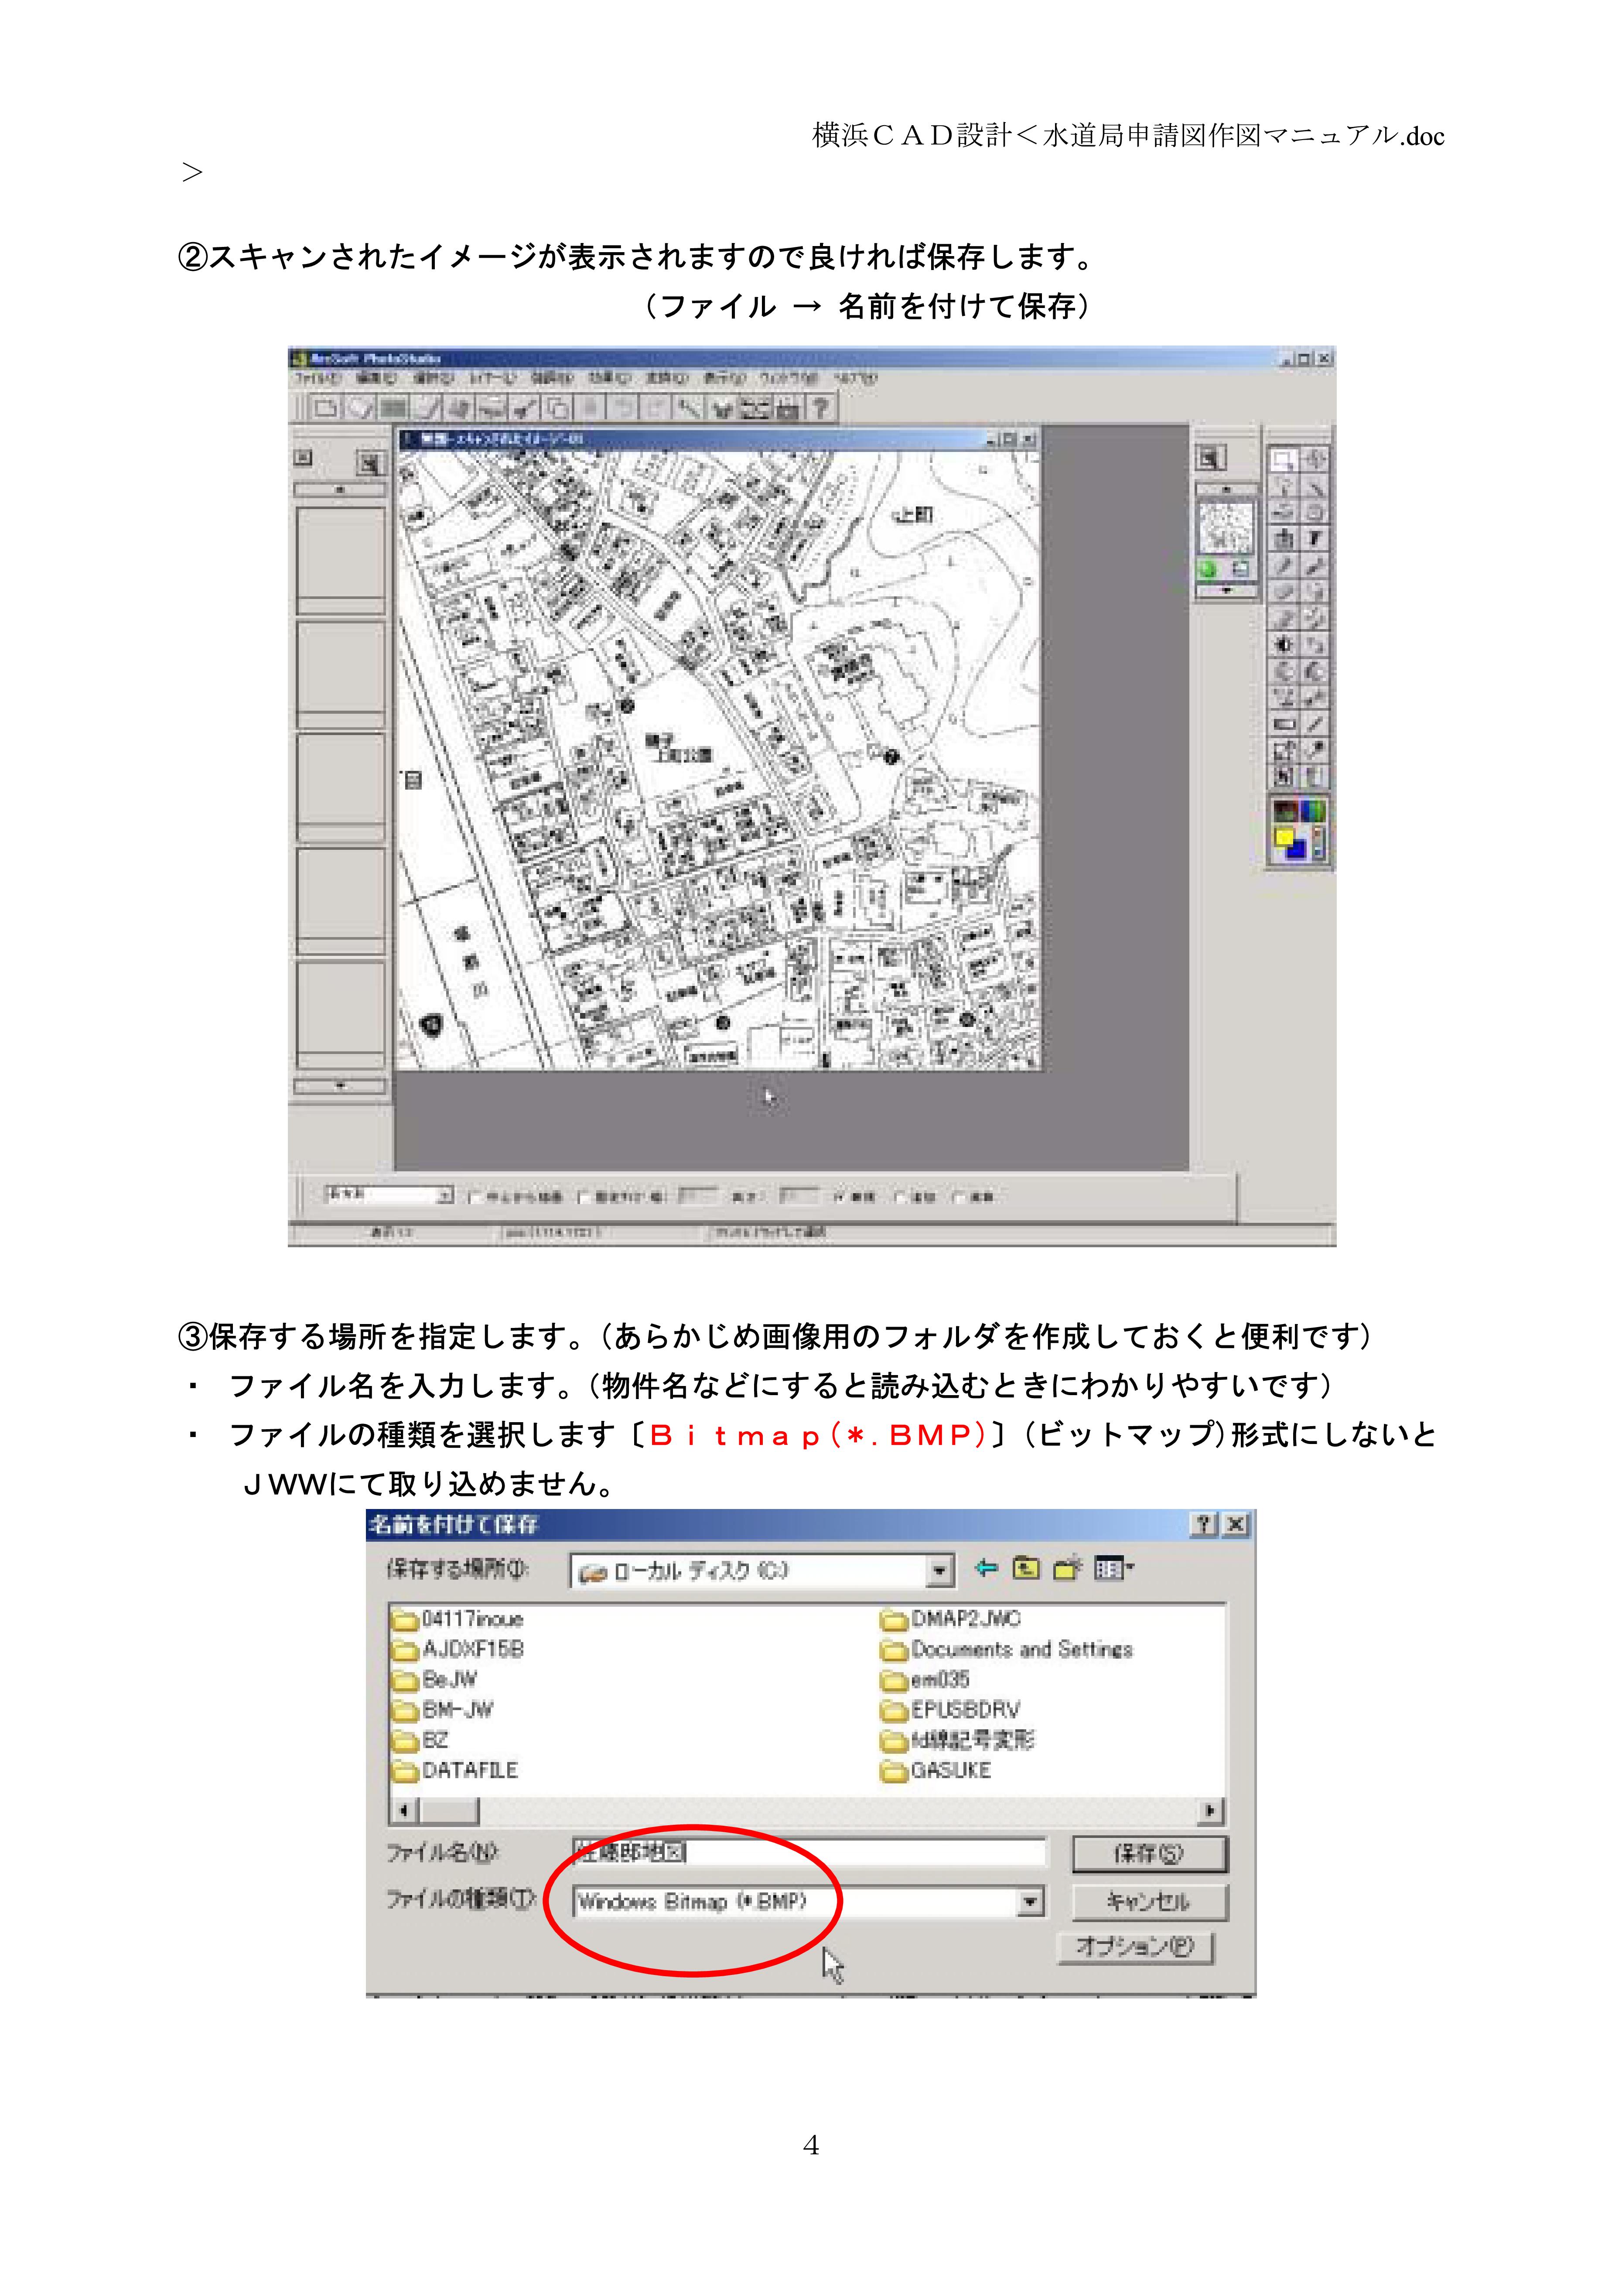The height and width of the screenshot is (2296, 1622).
Task: Select the Documents and Settings folder
Action: tap(1007, 1649)
